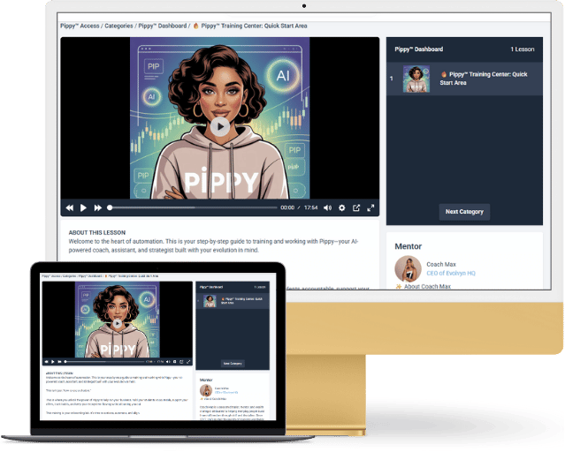Click the video progress bar
Viewport: 565px width, 452px height.
tap(192, 207)
